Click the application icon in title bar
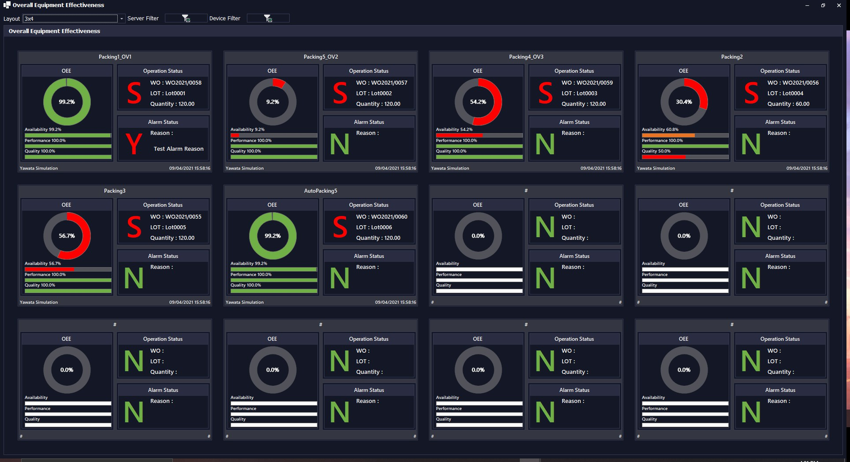Screen dimensions: 850x462 [7, 5]
